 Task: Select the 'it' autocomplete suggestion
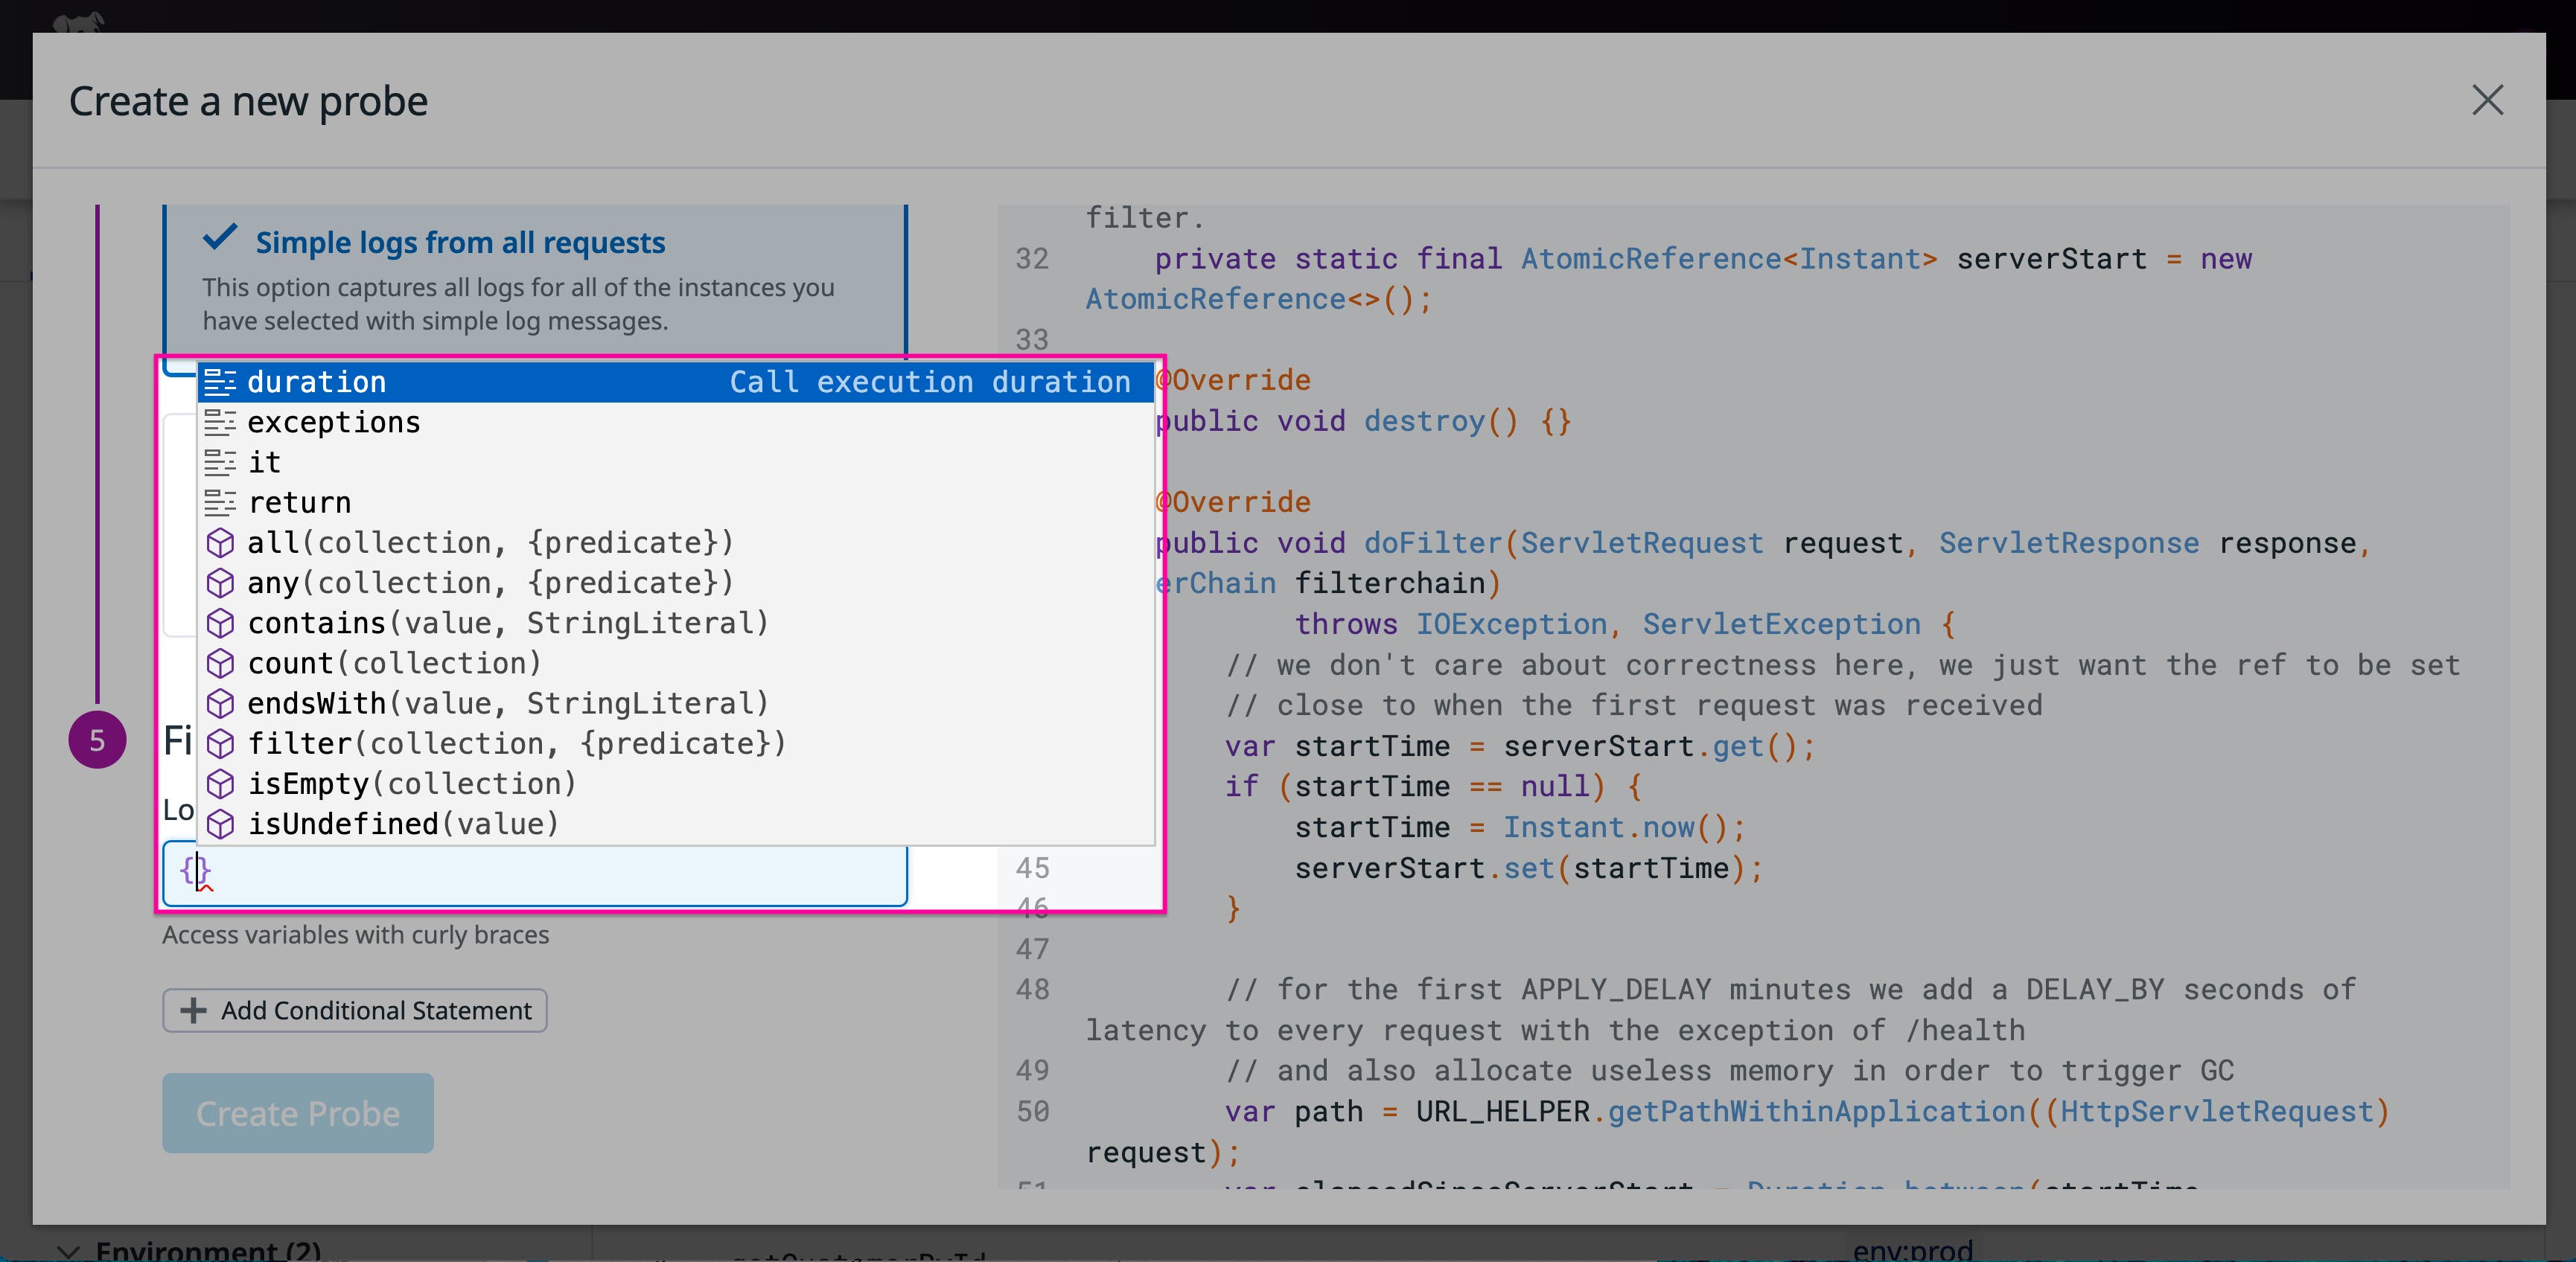[x=265, y=463]
